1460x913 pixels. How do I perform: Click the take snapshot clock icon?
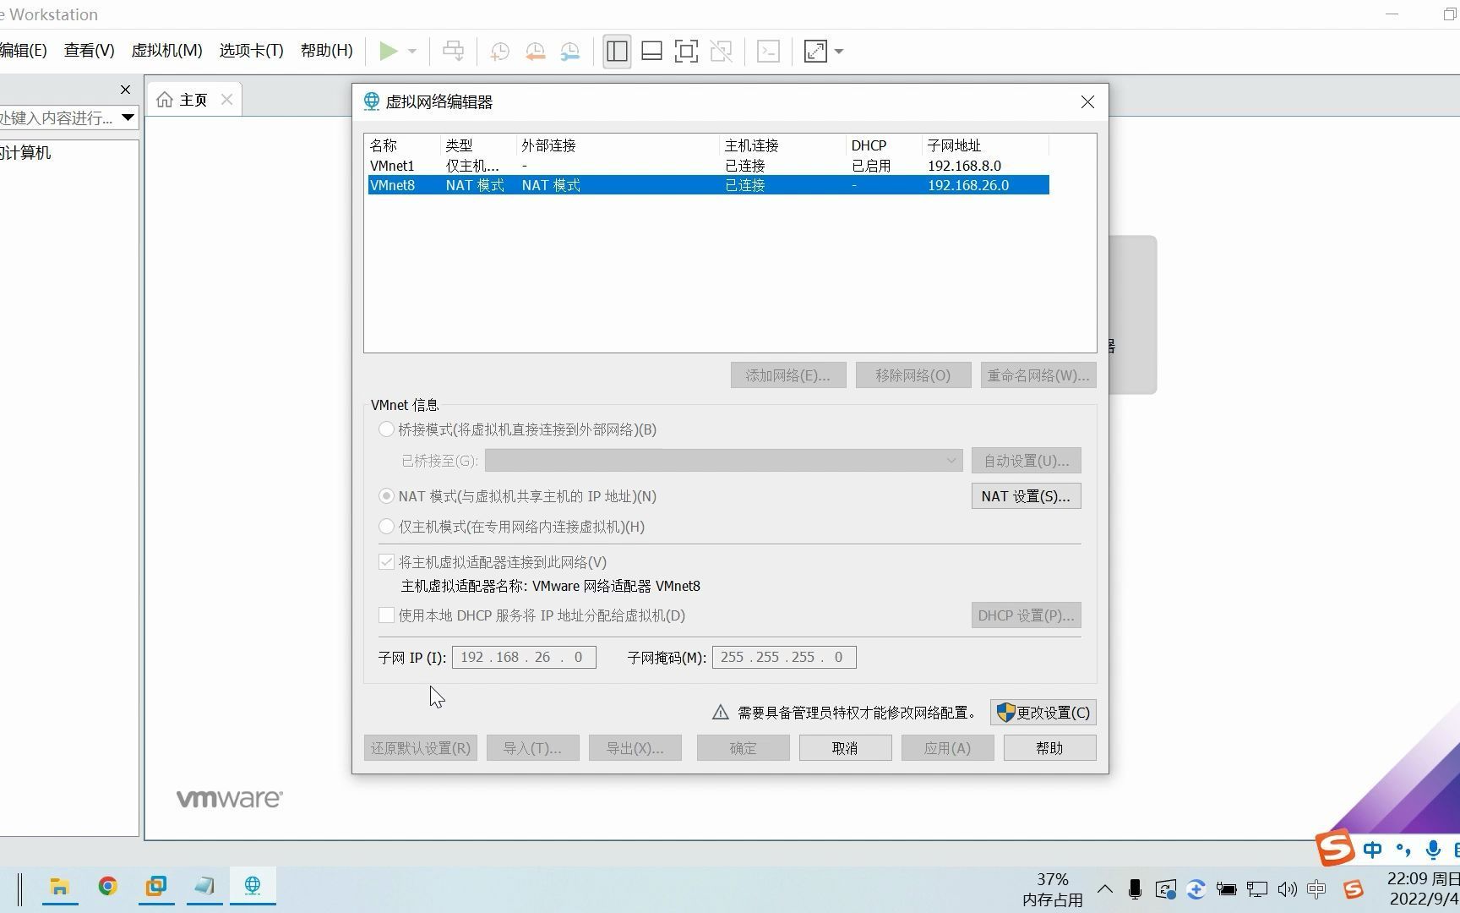pyautogui.click(x=499, y=52)
